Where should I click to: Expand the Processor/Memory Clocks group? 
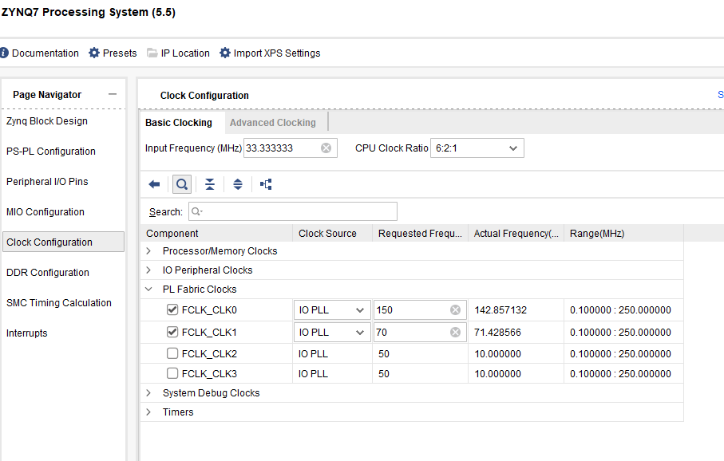coord(148,251)
